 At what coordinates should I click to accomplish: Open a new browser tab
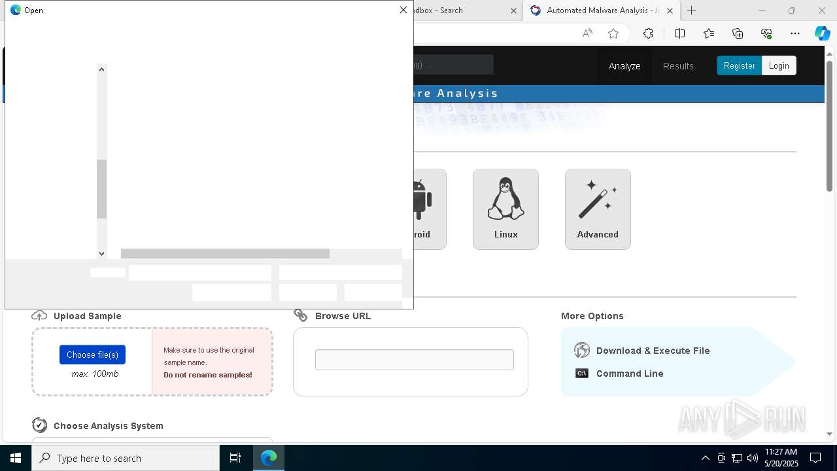[691, 10]
